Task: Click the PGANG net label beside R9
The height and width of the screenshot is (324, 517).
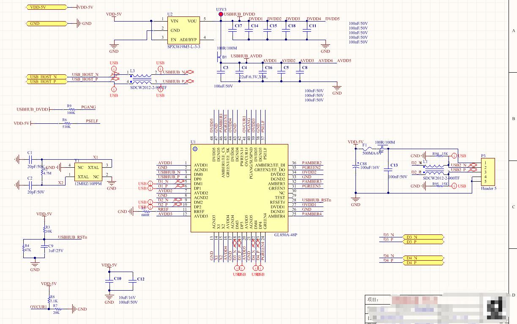Action: pos(88,107)
